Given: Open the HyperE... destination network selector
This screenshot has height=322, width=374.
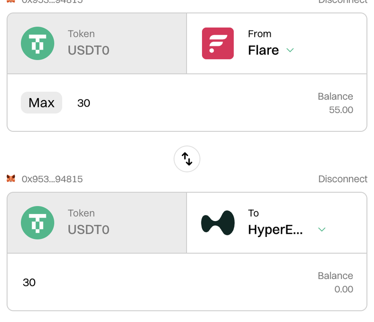Looking at the screenshot, I should (x=277, y=223).
